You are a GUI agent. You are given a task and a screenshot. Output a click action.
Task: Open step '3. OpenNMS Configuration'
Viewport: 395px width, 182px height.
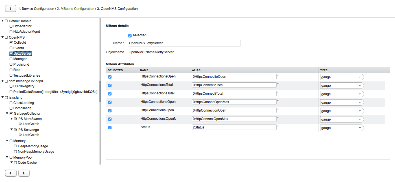click(117, 8)
